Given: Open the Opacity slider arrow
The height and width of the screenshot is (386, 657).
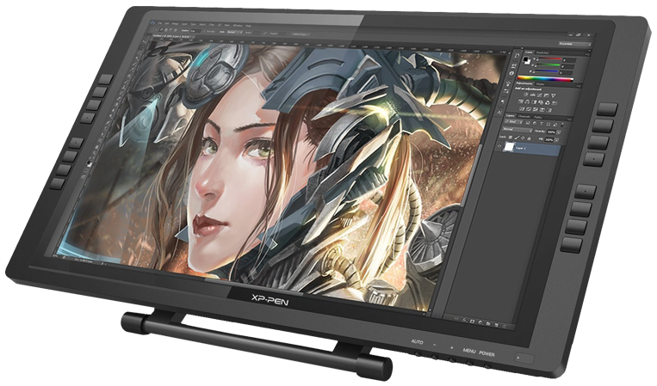Looking at the screenshot, I should (559, 132).
